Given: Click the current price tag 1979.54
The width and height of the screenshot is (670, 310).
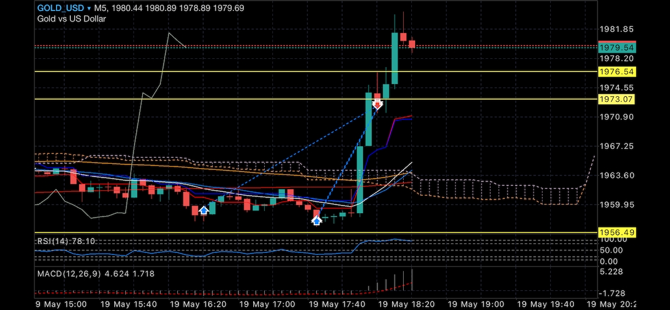Looking at the screenshot, I should (x=617, y=47).
